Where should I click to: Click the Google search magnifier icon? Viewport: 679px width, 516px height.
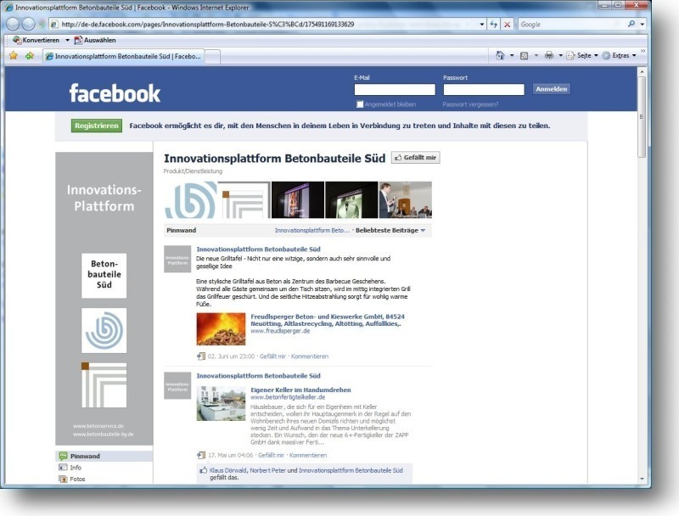tap(631, 24)
